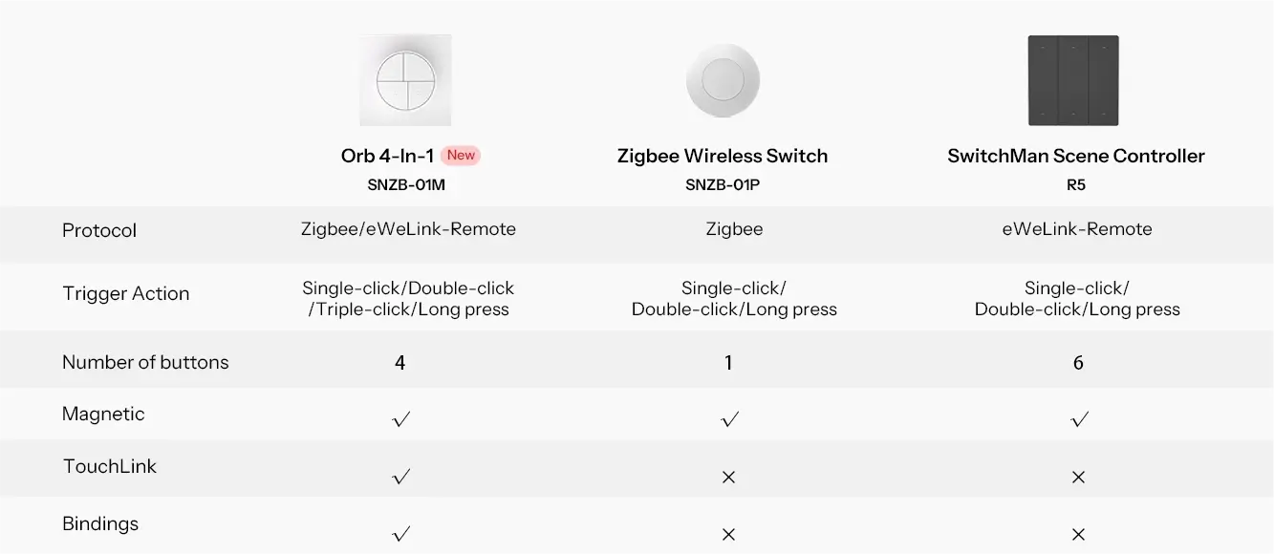This screenshot has width=1274, height=554.
Task: Click the Zigbee Wireless Switch product image
Action: point(723,81)
